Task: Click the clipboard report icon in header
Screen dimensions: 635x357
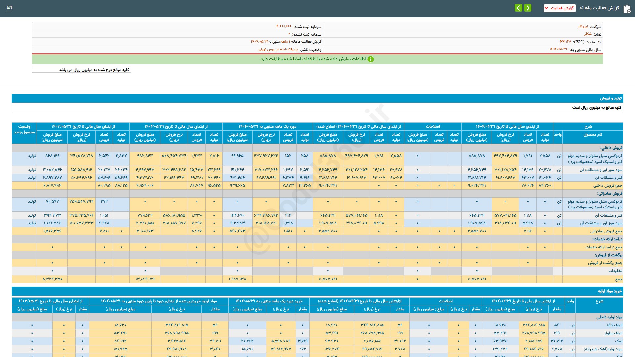Action: point(627,9)
